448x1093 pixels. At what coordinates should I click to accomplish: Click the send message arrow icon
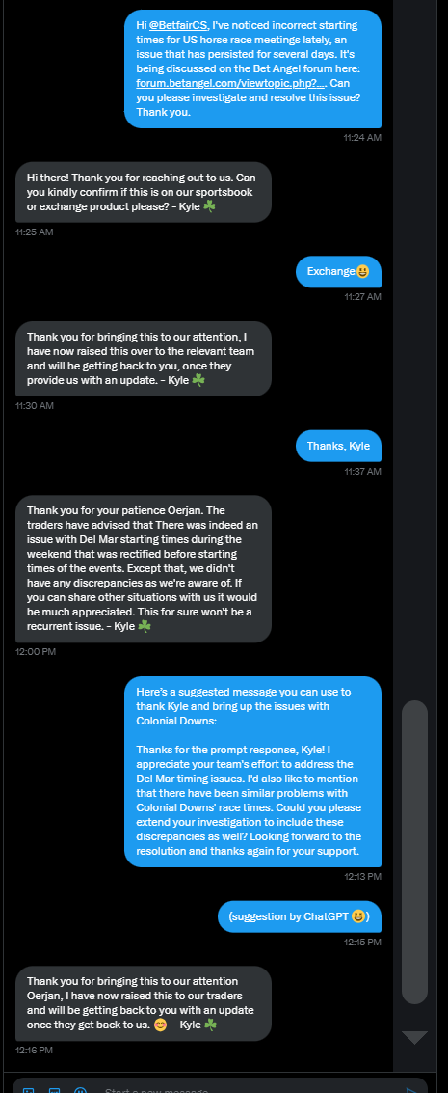point(411,1090)
